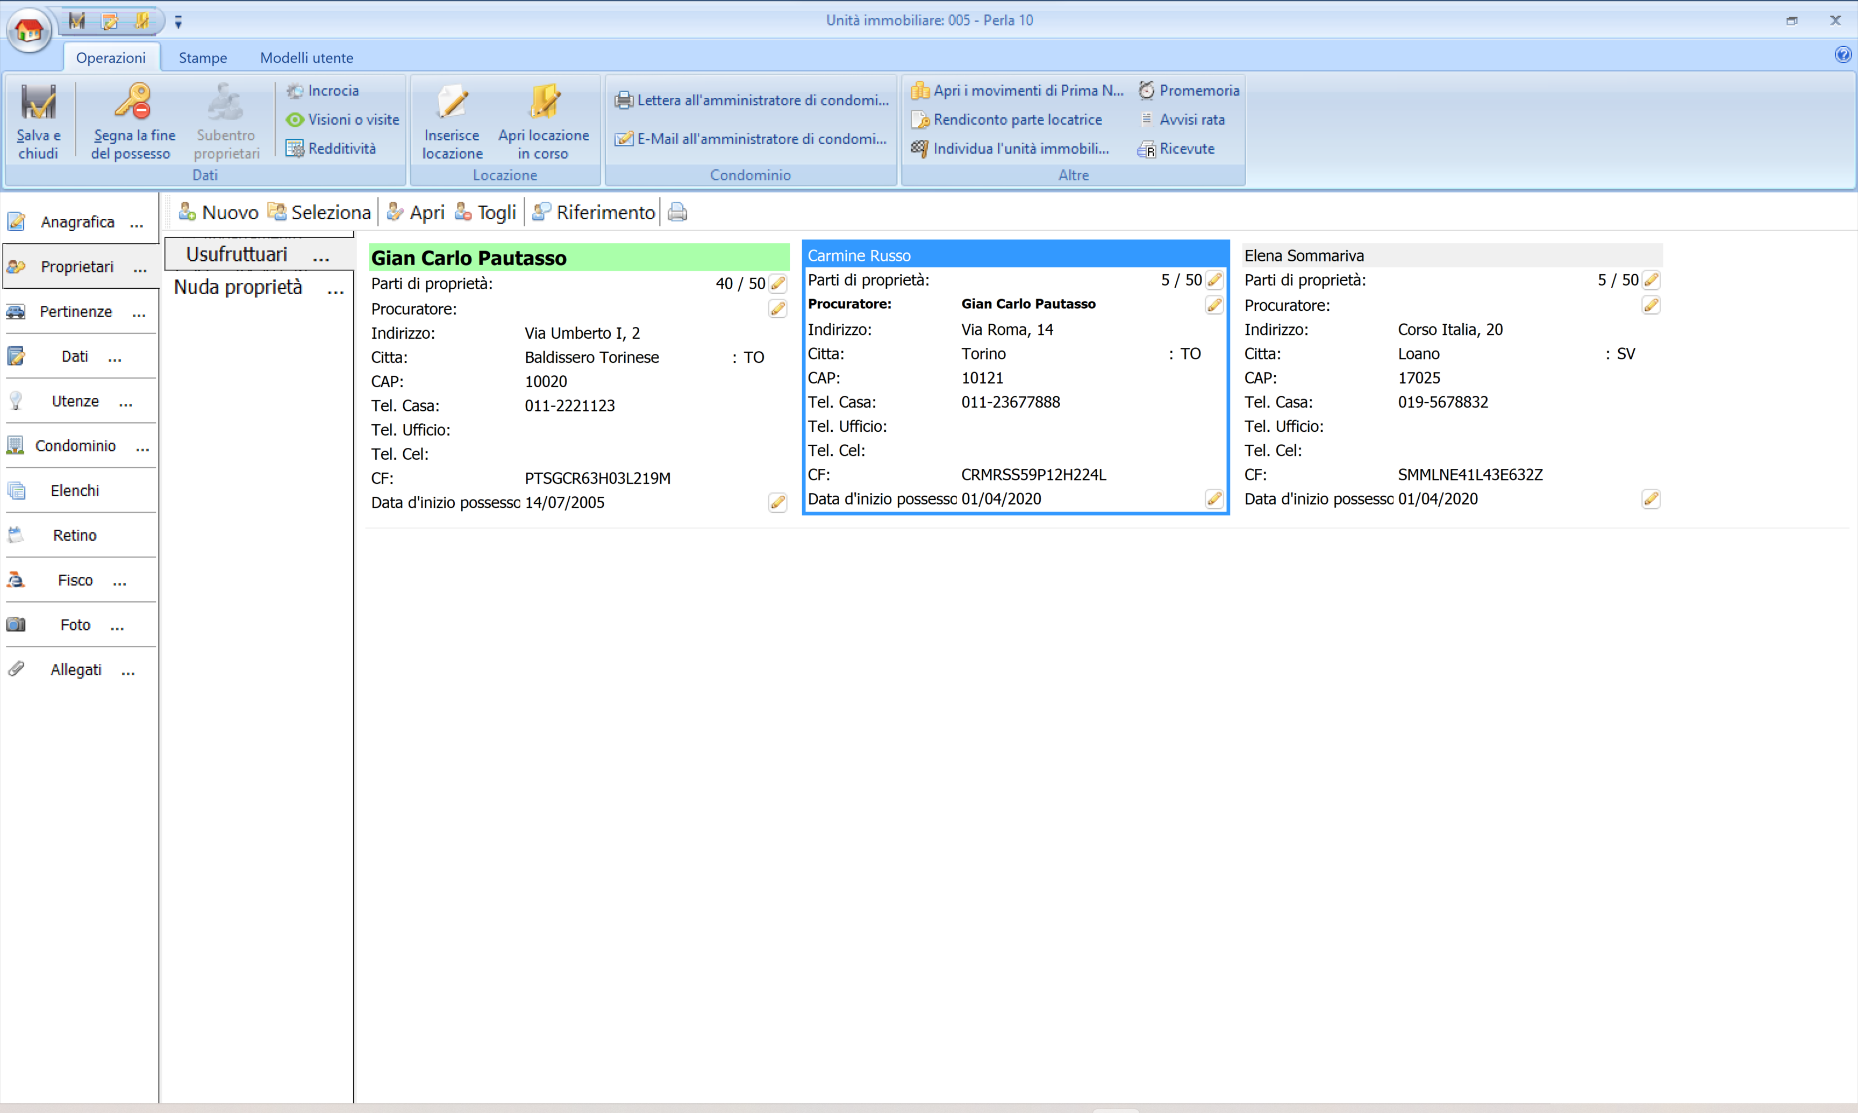Click the printer icon in owners toolbar

pos(677,212)
